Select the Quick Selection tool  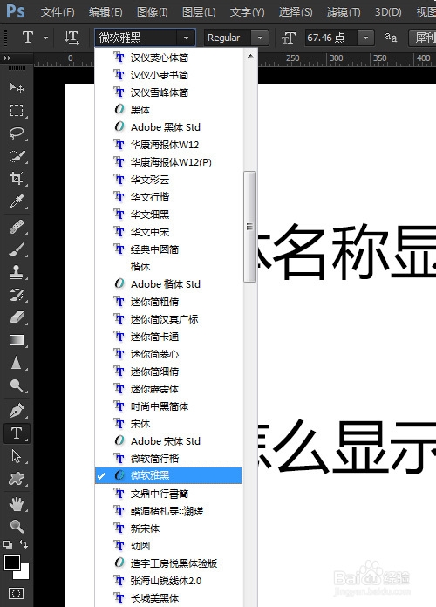[x=17, y=156]
